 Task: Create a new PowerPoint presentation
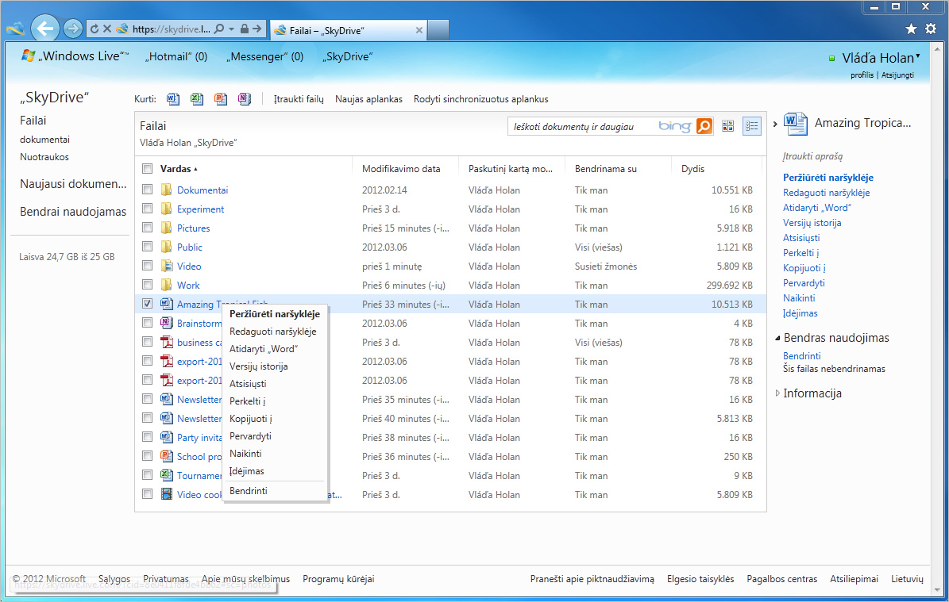point(220,98)
